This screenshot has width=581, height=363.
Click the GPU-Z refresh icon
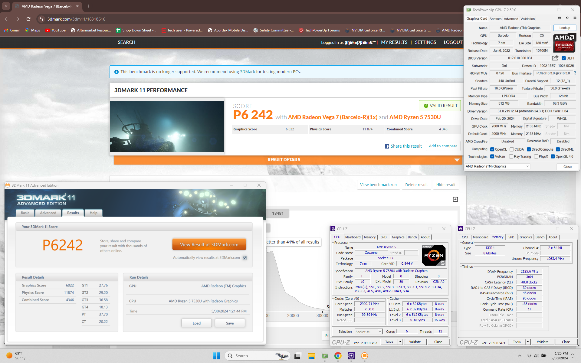pos(567,18)
